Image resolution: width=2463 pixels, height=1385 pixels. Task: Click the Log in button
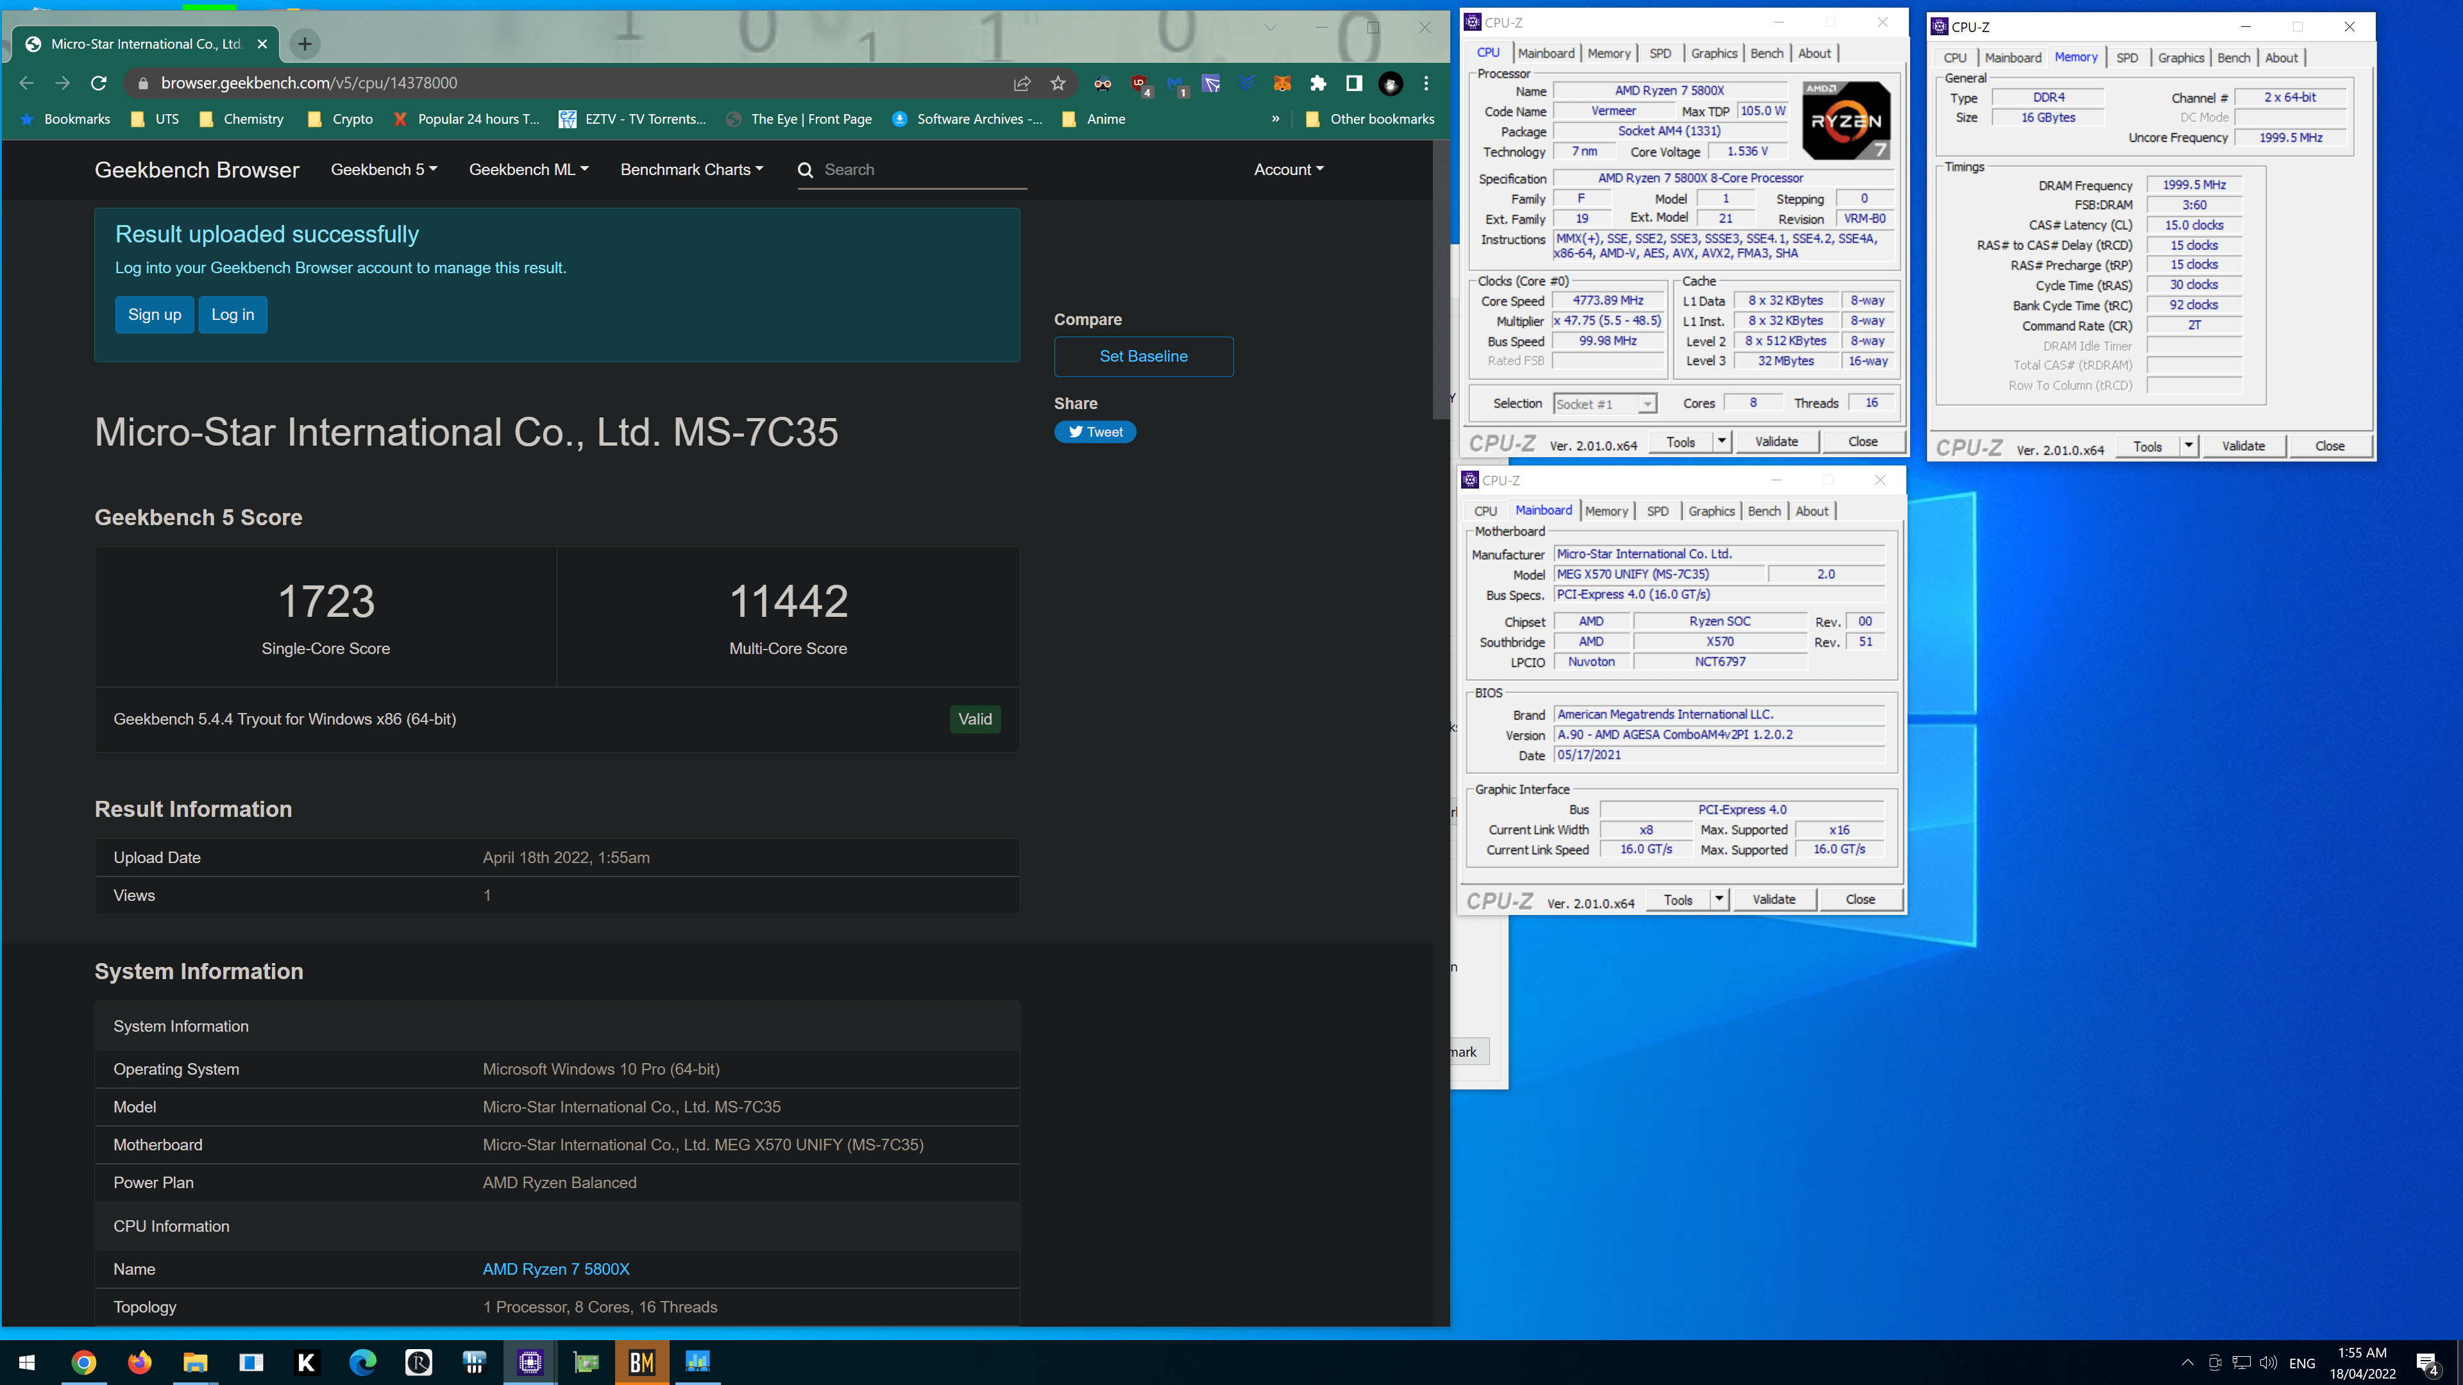(x=232, y=314)
